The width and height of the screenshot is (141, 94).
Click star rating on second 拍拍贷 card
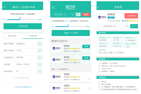[75, 60]
